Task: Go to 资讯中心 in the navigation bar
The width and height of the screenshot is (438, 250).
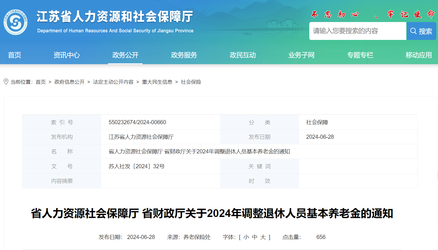Action: pyautogui.click(x=67, y=55)
